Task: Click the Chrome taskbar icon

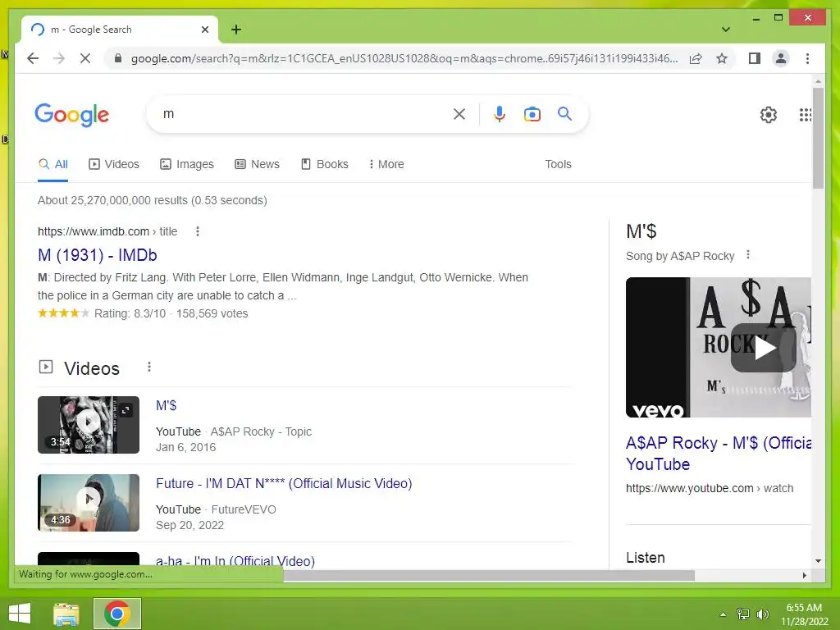Action: (x=117, y=614)
